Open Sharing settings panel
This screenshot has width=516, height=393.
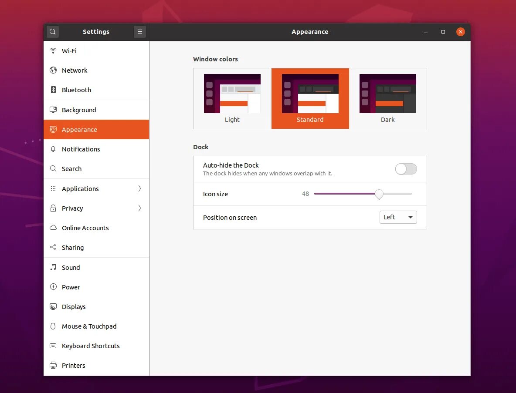tap(96, 247)
